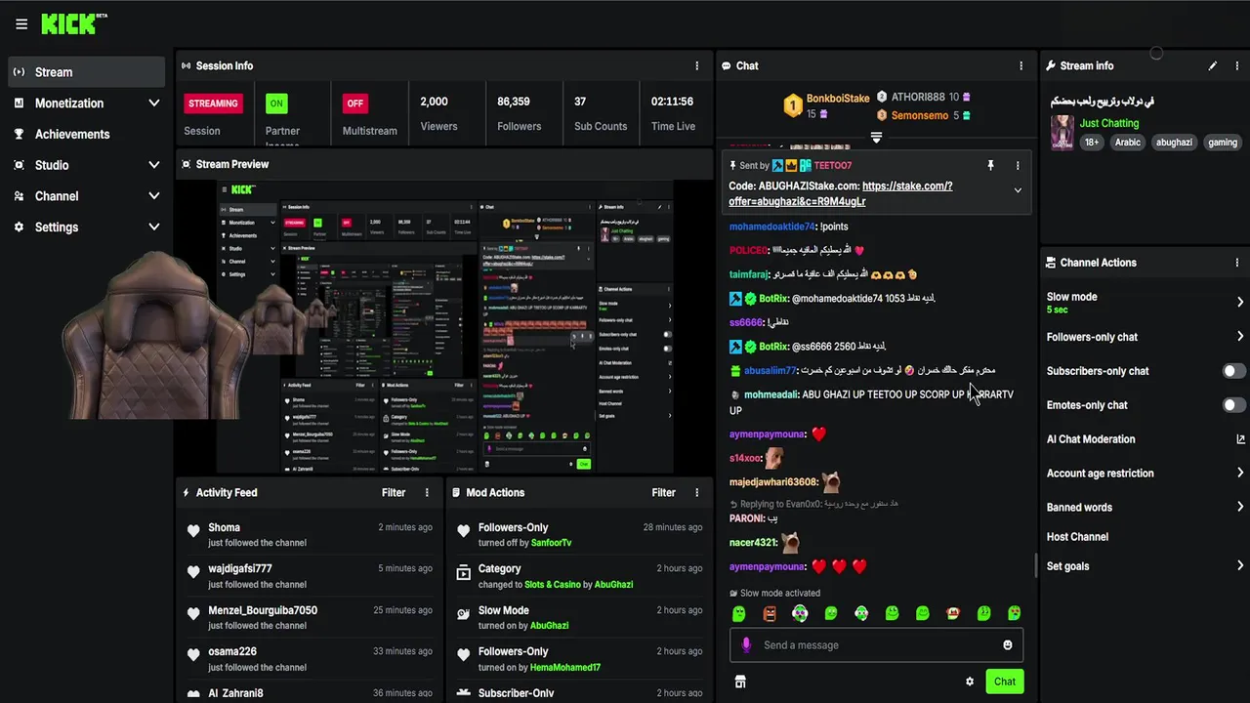
Task: Toggle Emotes-only chat switch
Action: click(x=1234, y=405)
